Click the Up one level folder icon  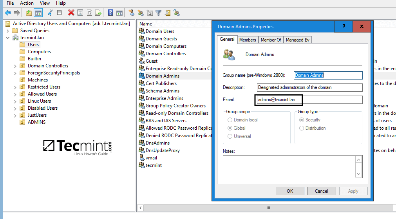(29, 13)
